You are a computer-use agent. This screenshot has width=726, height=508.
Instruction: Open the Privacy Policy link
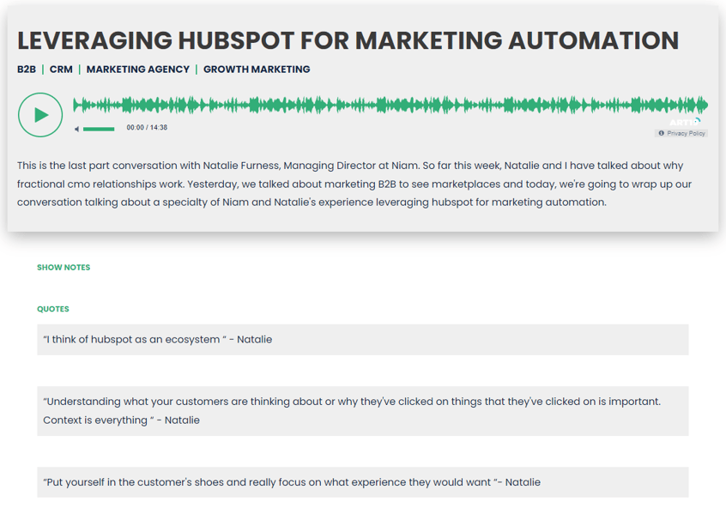681,133
